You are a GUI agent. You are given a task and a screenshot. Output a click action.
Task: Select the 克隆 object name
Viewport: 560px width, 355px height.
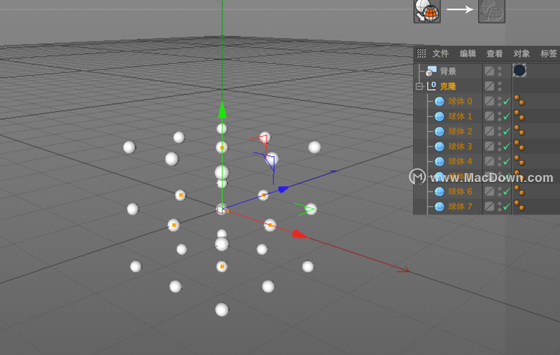pos(449,86)
